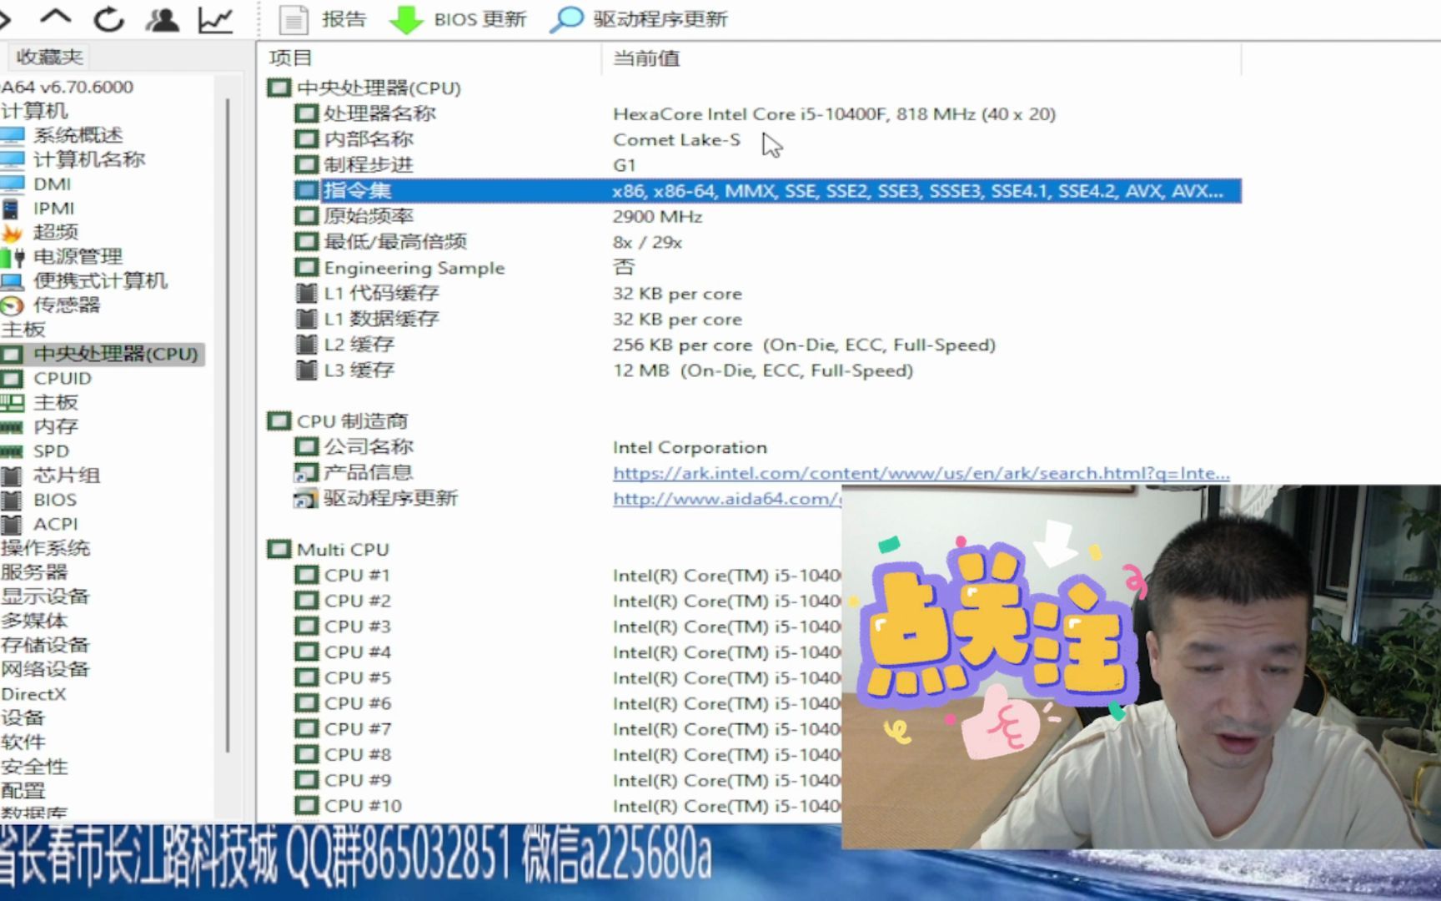Select the Engineering Sample row
The width and height of the screenshot is (1441, 901).
(767, 268)
